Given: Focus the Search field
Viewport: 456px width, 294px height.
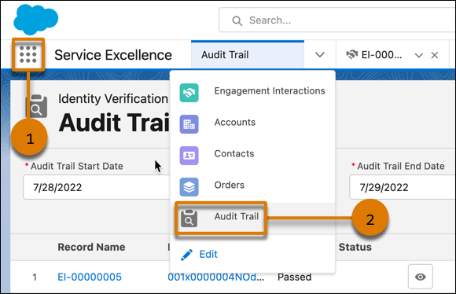Looking at the screenshot, I should tap(337, 20).
